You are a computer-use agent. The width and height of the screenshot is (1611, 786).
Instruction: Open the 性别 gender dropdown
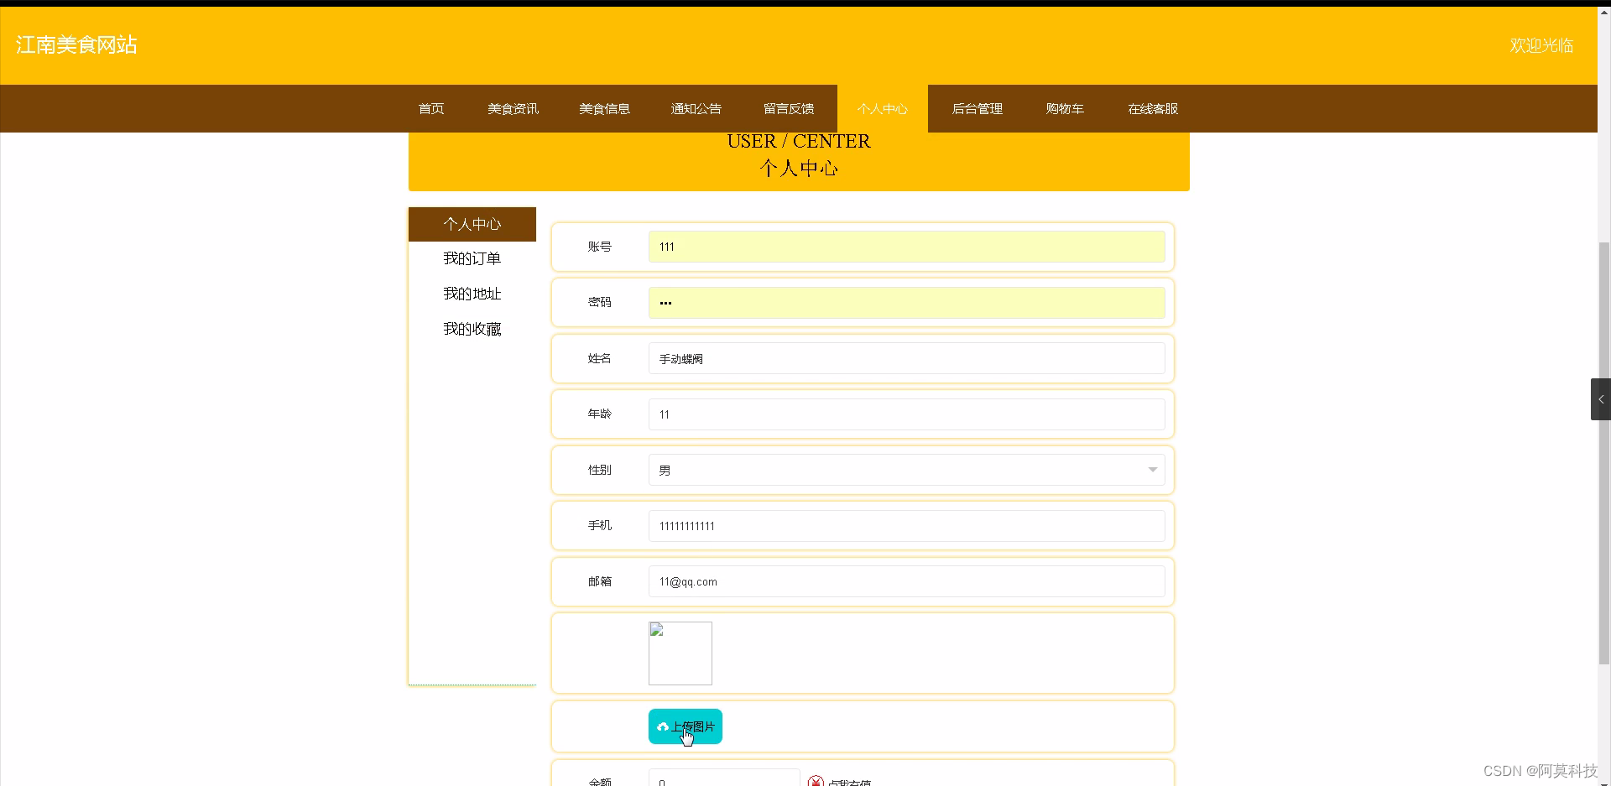[x=905, y=470]
